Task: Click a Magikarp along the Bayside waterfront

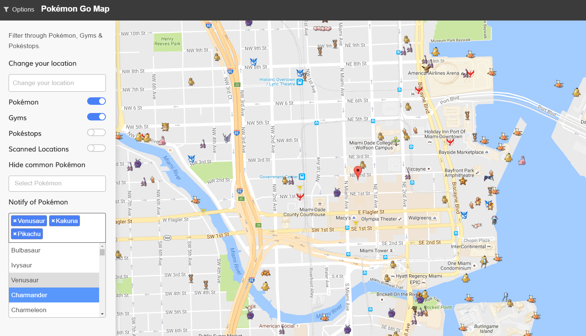Action: point(496,191)
